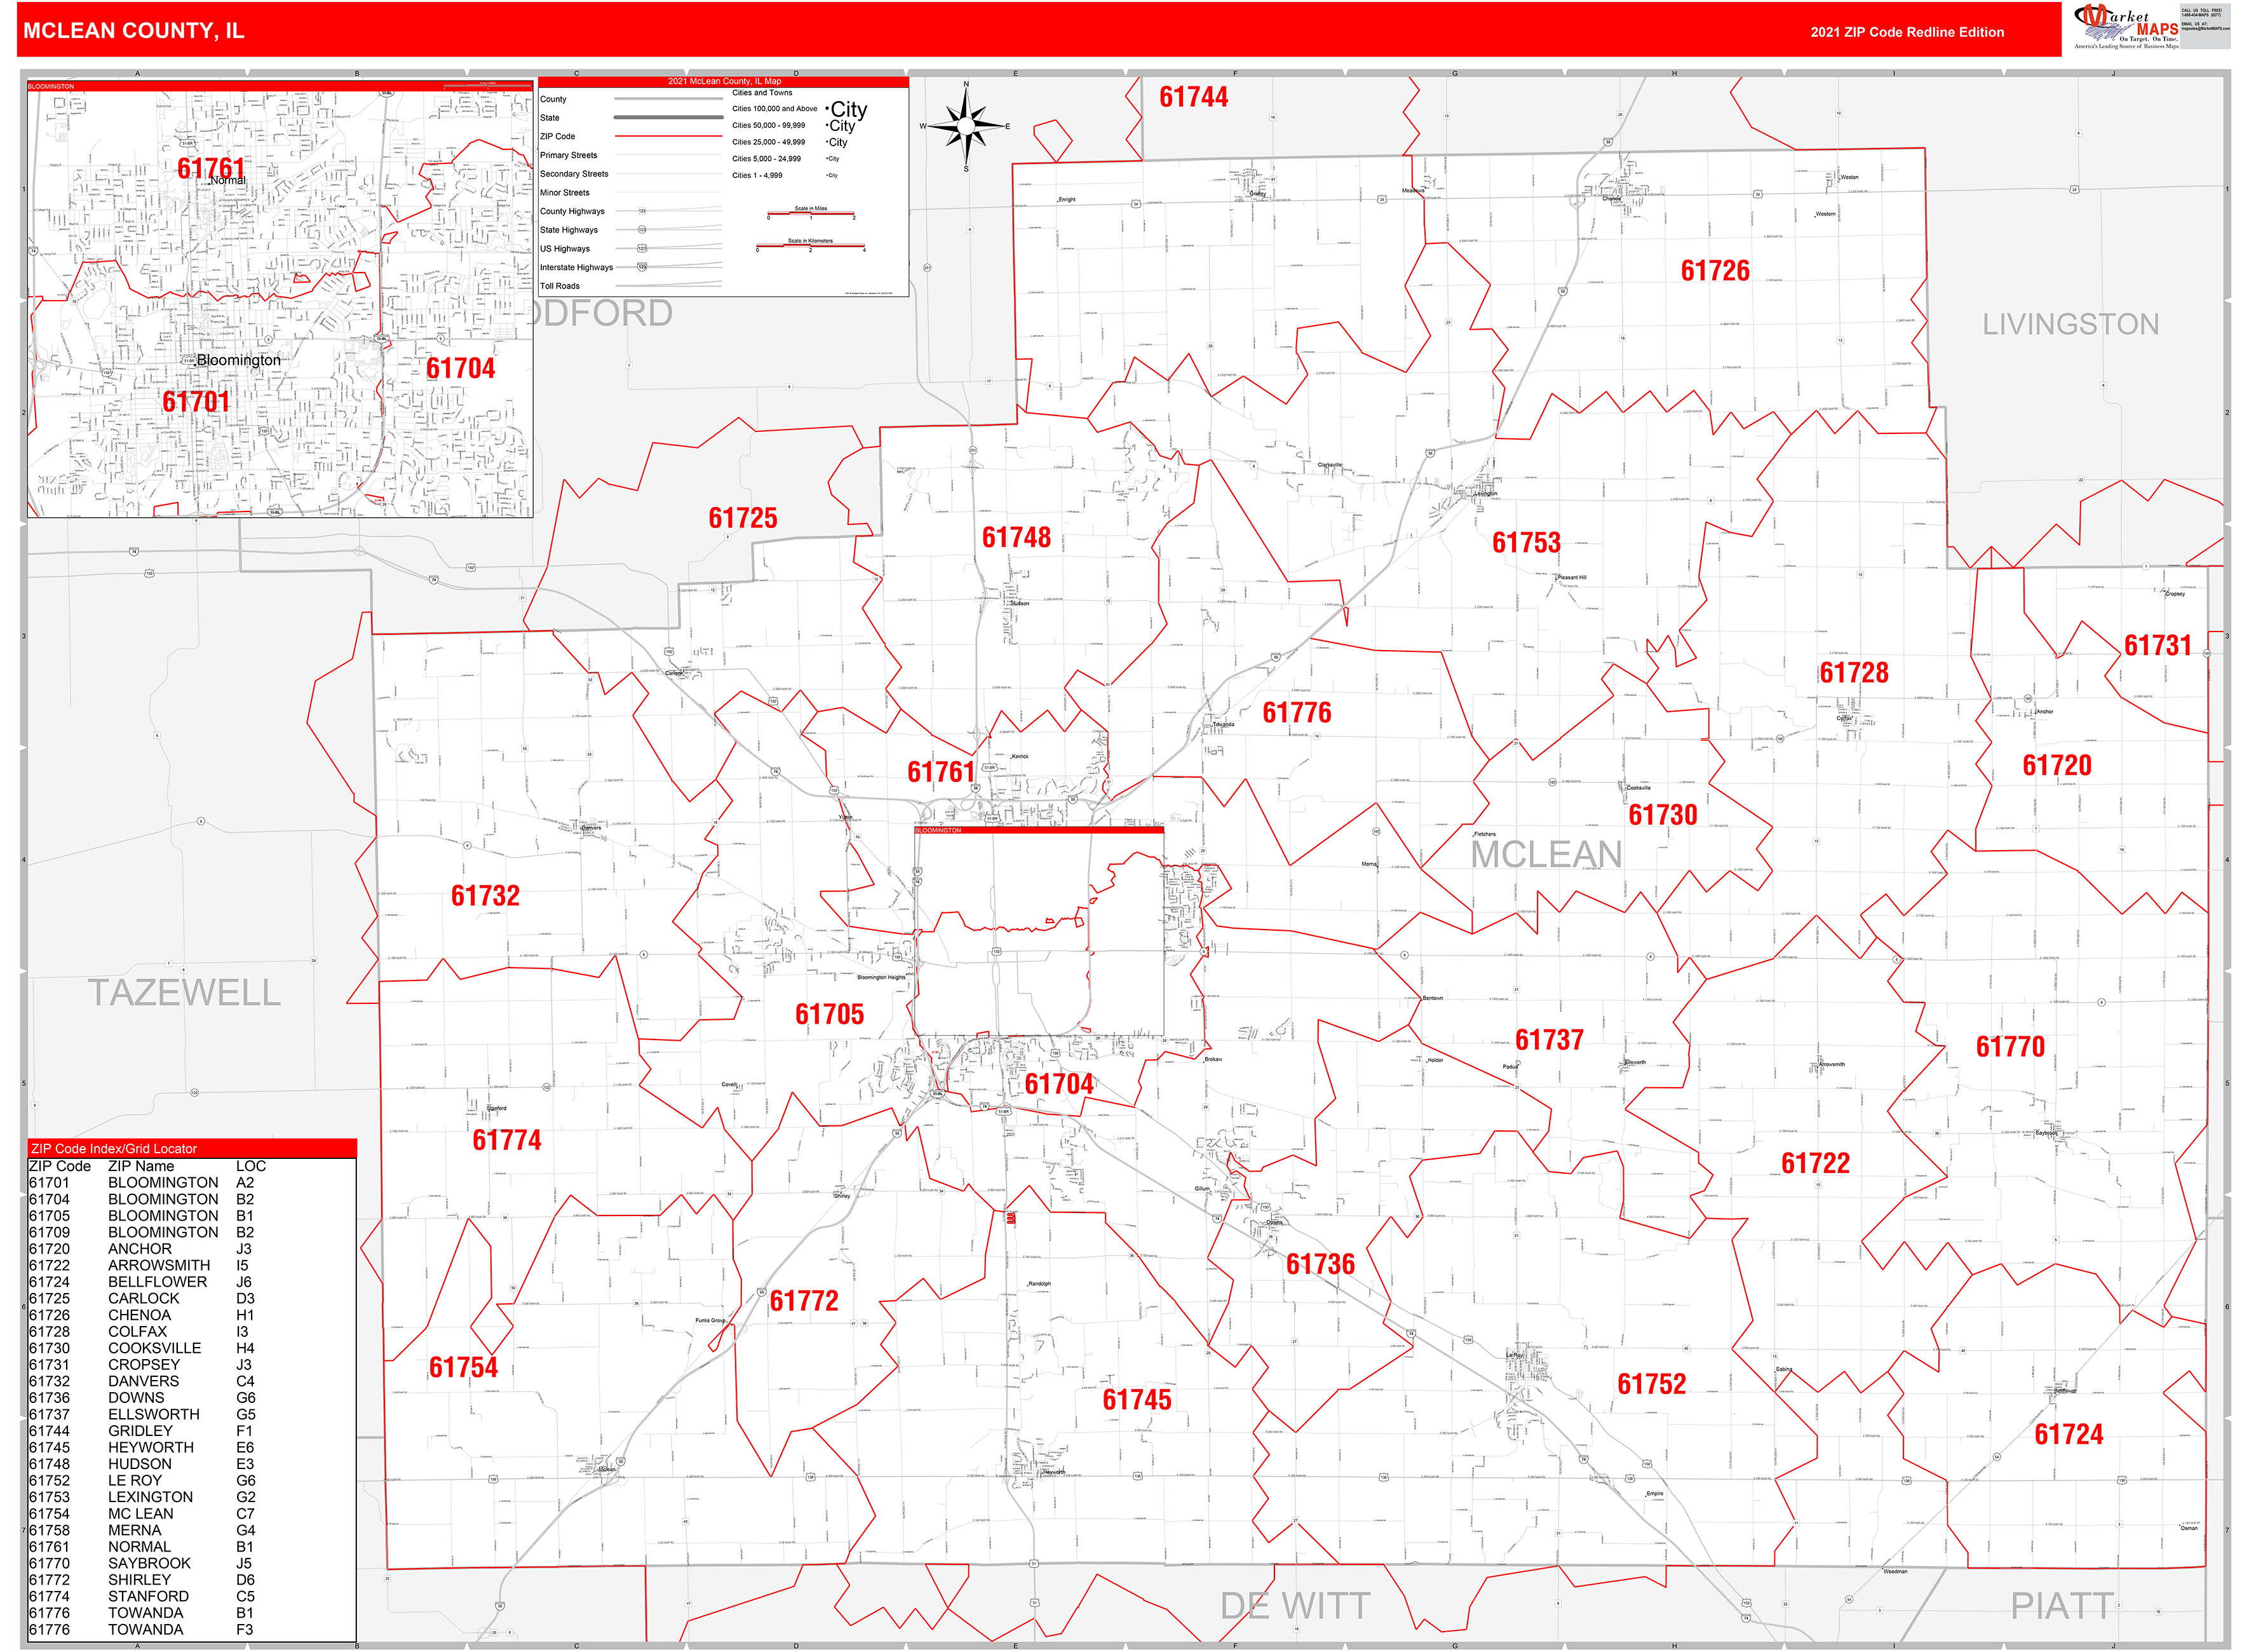Click the red ZIP Code legend line
Image resolution: width=2242 pixels, height=1652 pixels.
[668, 136]
